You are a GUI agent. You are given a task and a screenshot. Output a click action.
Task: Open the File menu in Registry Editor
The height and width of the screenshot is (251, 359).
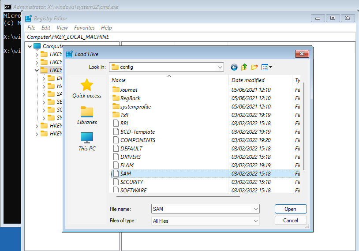pos(31,28)
